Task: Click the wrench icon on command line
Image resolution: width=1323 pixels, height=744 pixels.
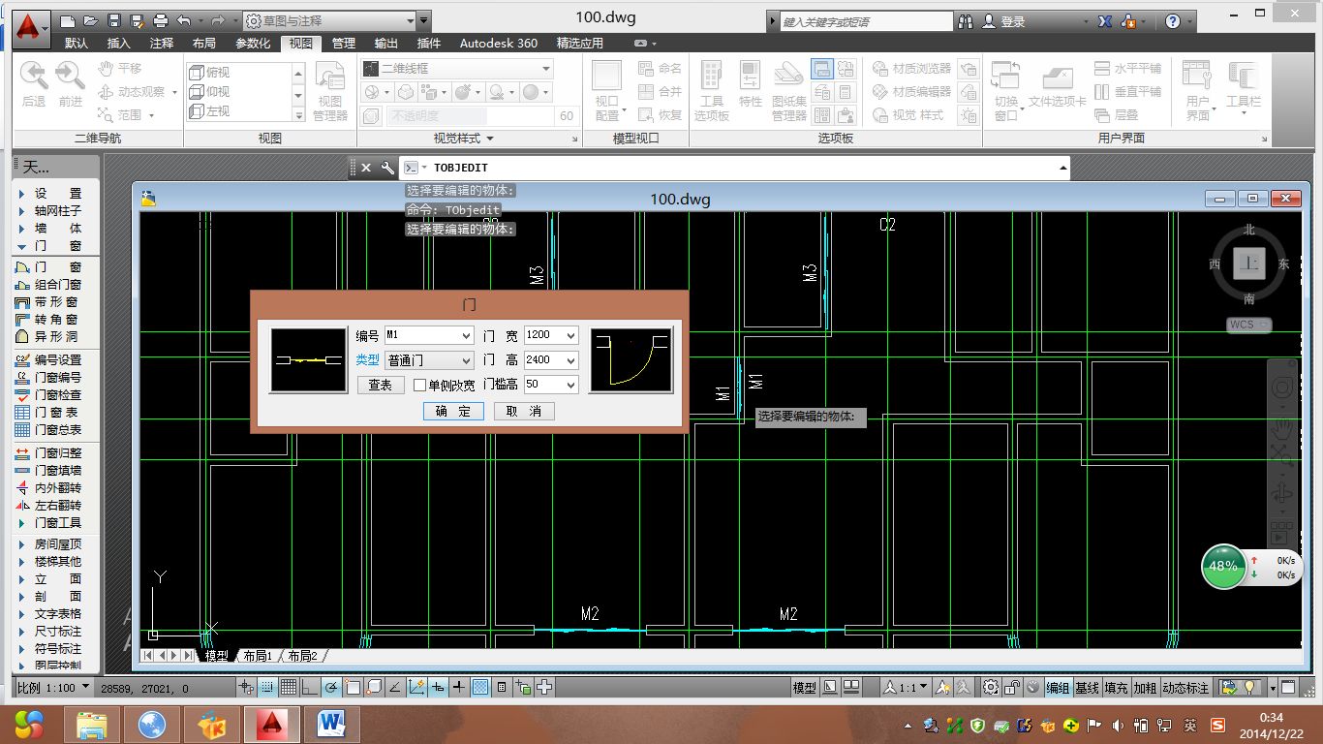Action: (387, 168)
